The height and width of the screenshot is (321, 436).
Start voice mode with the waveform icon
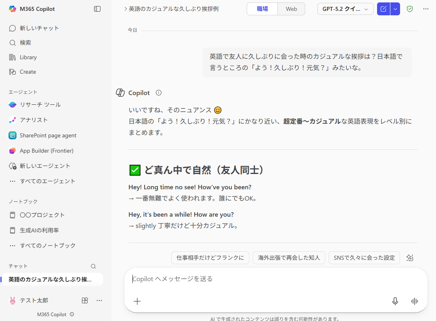coord(414,301)
